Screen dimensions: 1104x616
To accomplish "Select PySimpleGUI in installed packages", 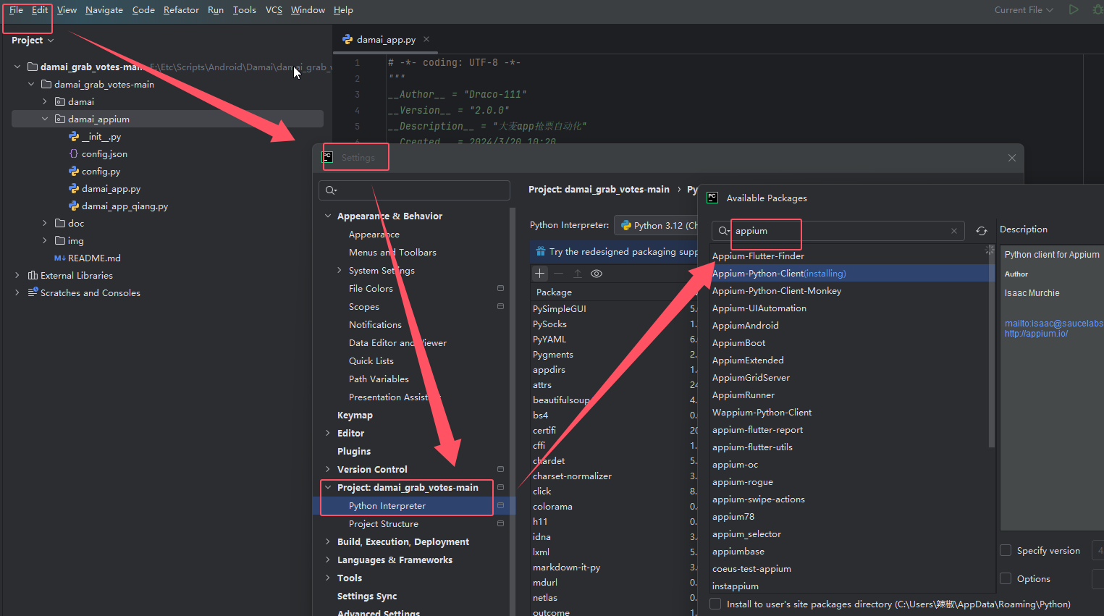I will click(x=560, y=308).
